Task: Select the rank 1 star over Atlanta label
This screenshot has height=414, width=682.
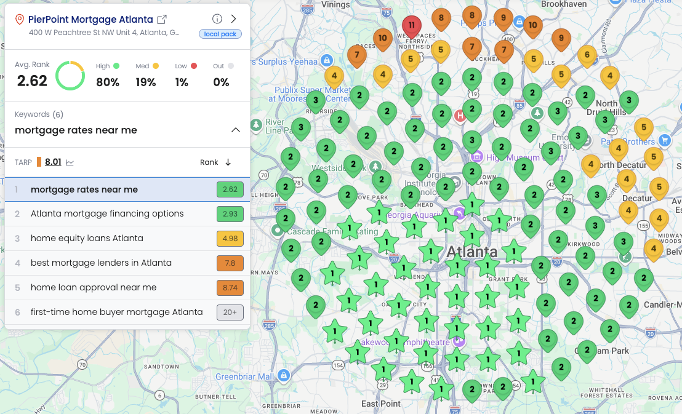Action: point(472,237)
